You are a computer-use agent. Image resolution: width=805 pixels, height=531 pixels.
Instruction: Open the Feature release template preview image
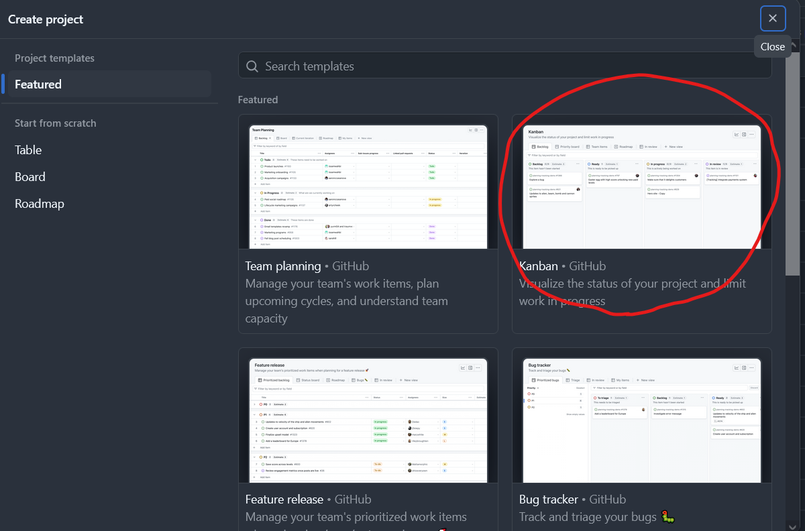pos(368,420)
